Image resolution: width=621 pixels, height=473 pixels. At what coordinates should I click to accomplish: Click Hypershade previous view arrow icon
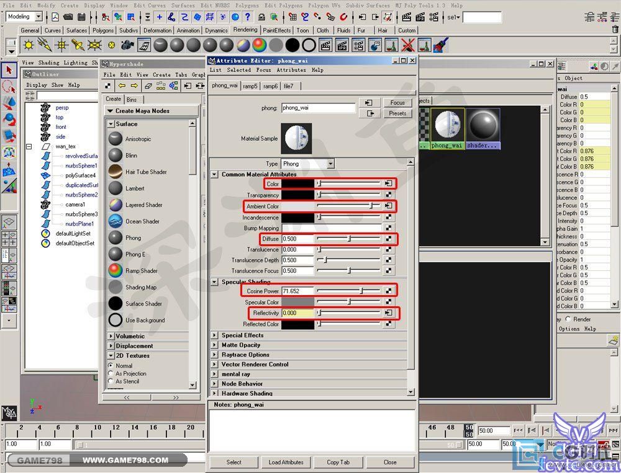coord(122,86)
